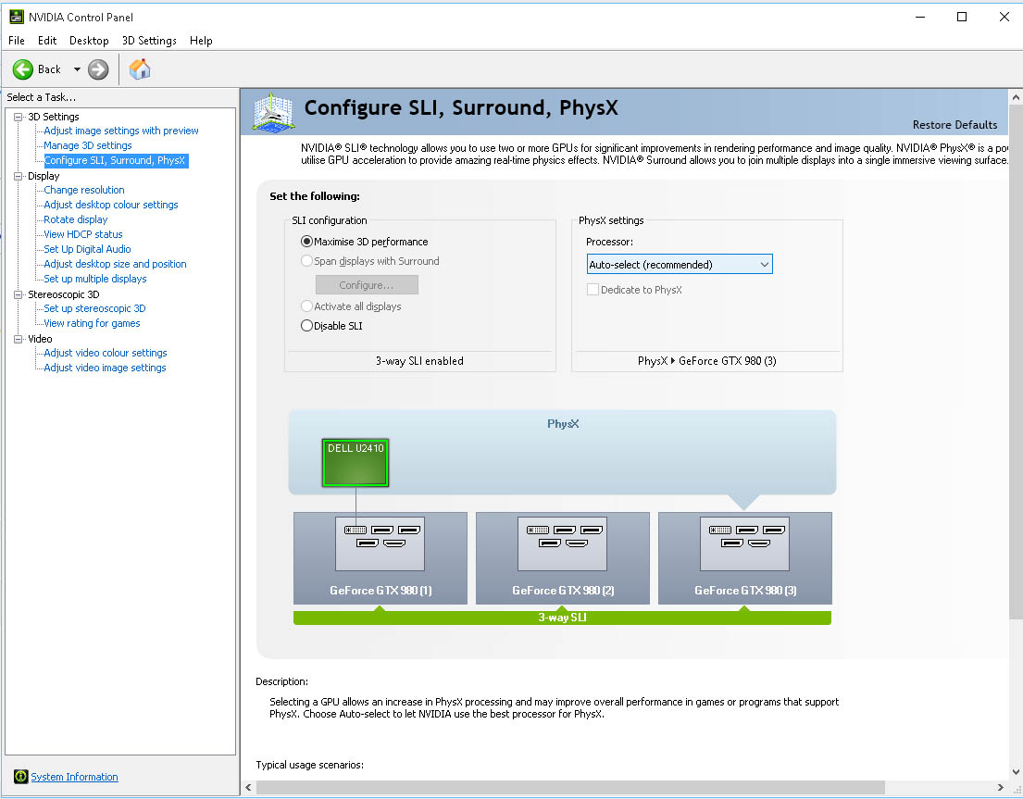Click the GeForce GTX 980 (1) connector icon

point(381,544)
